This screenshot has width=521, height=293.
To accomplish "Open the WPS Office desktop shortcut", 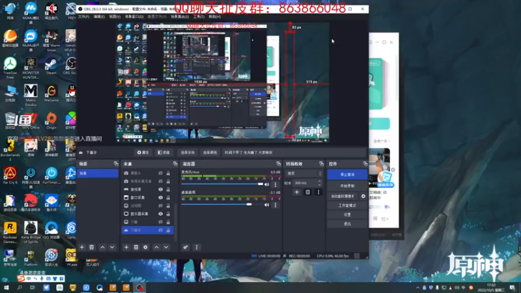I will click(x=31, y=121).
